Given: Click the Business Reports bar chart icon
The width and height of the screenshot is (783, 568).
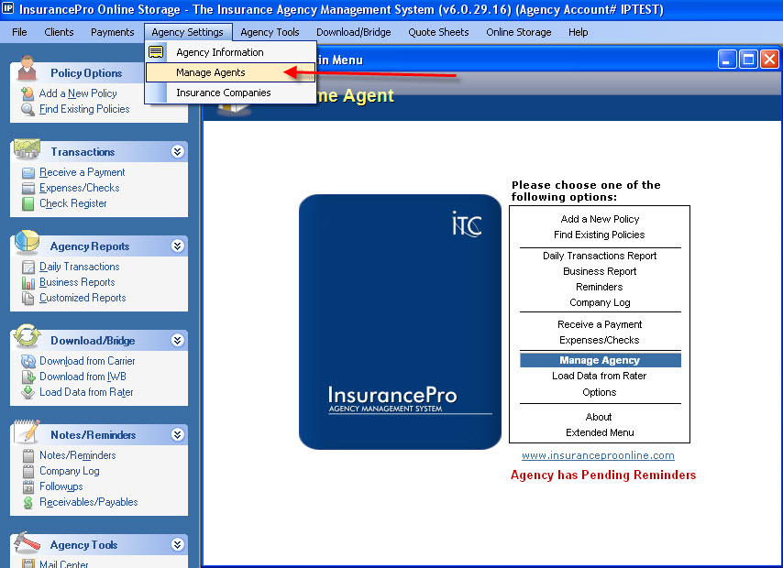Looking at the screenshot, I should [28, 282].
